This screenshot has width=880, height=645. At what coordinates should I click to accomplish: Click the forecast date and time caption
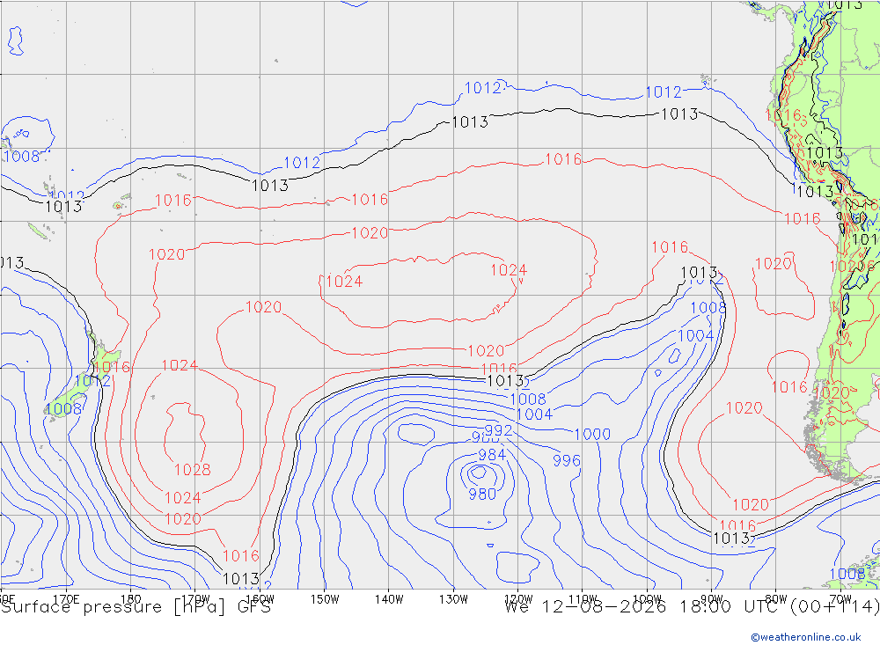click(x=692, y=607)
